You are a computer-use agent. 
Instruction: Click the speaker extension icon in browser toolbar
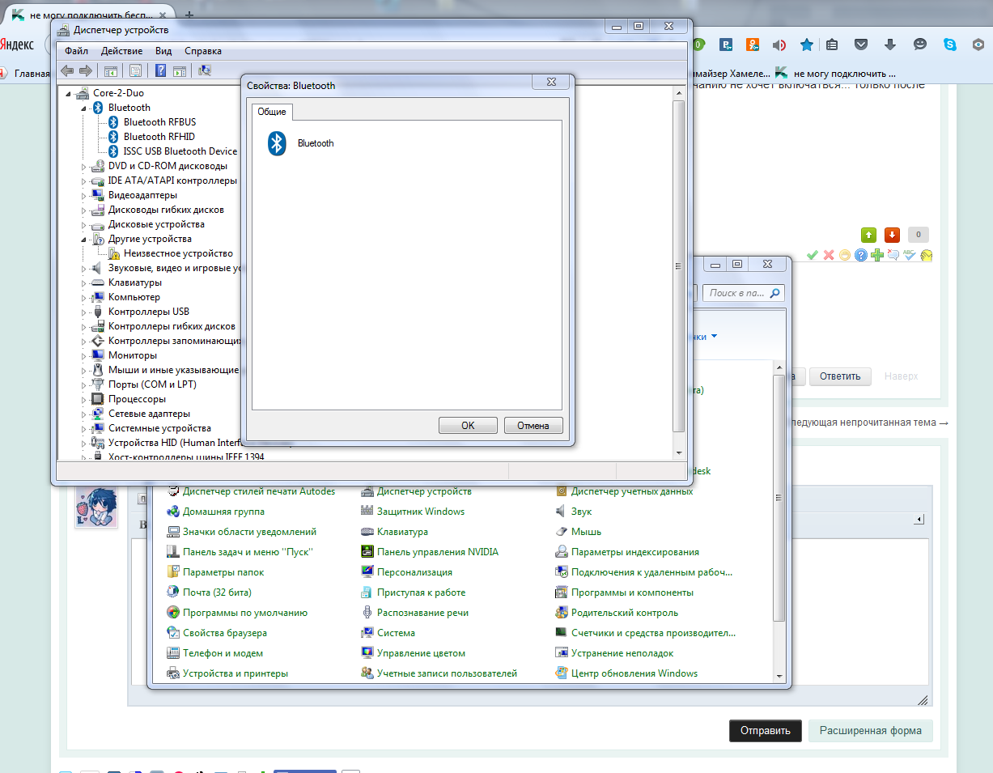coord(779,45)
